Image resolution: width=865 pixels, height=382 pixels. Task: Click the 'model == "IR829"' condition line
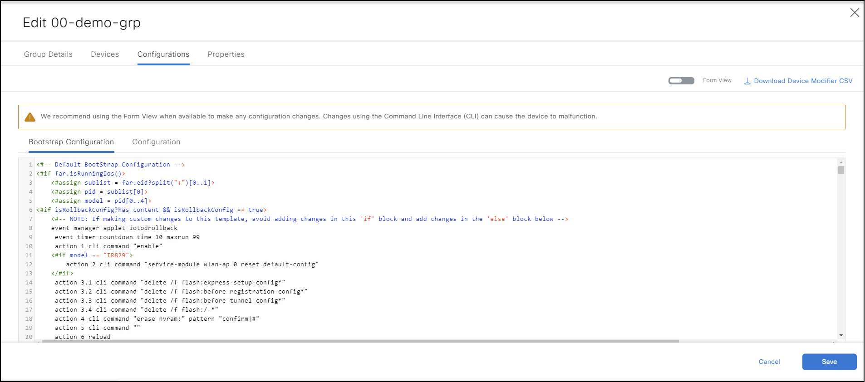pos(92,255)
